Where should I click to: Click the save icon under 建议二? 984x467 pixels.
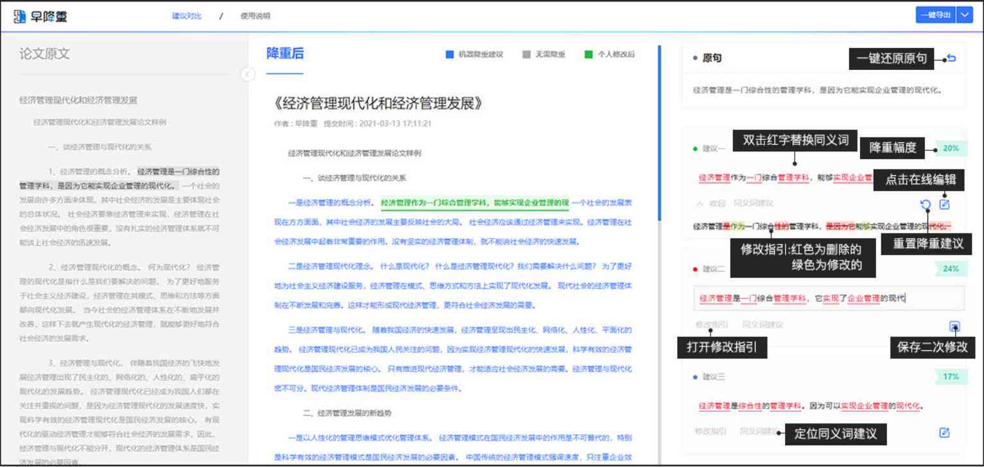coord(954,327)
